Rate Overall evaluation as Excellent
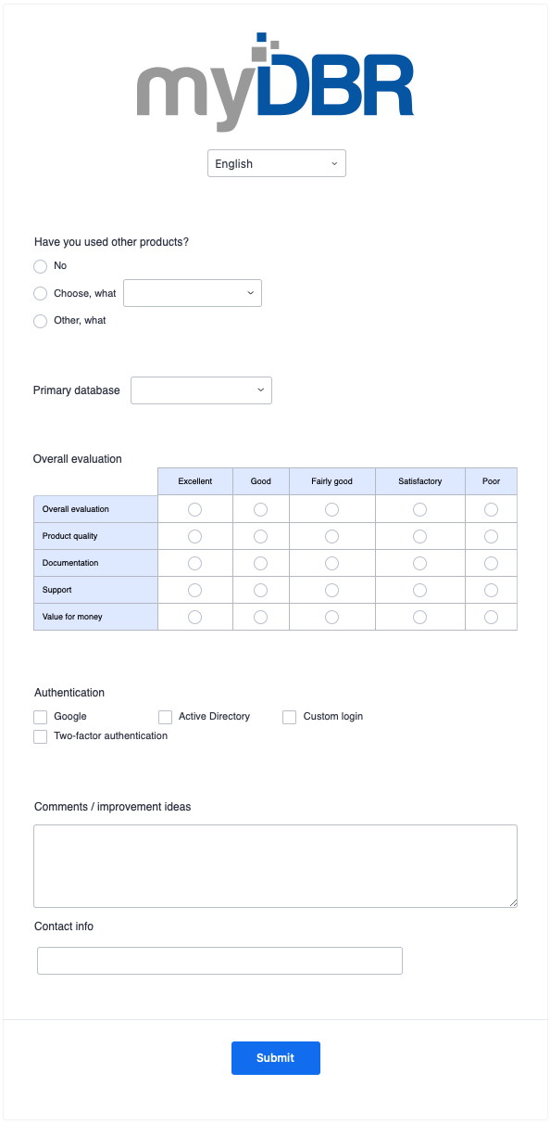 (194, 509)
